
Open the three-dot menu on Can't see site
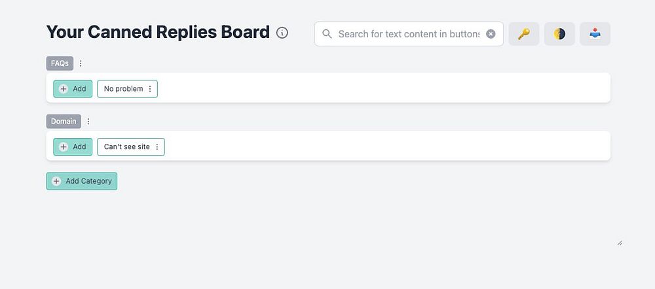pyautogui.click(x=157, y=147)
